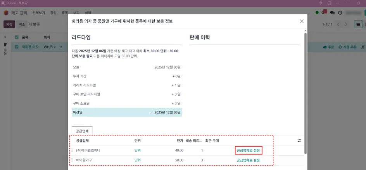Click drag handle icon beside (주)에이원컴퍼니

pyautogui.click(x=72, y=150)
